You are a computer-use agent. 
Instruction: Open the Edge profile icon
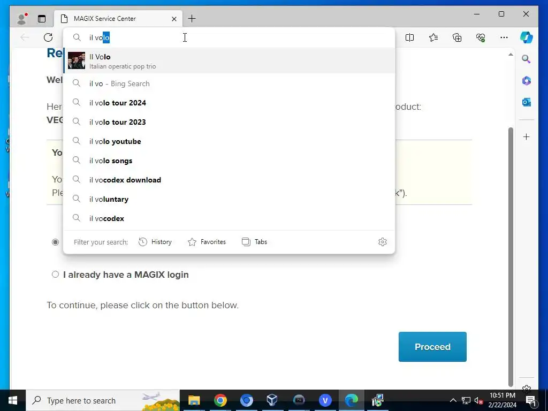(22, 19)
